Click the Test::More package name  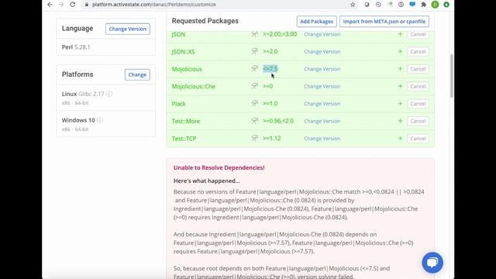[x=186, y=121]
